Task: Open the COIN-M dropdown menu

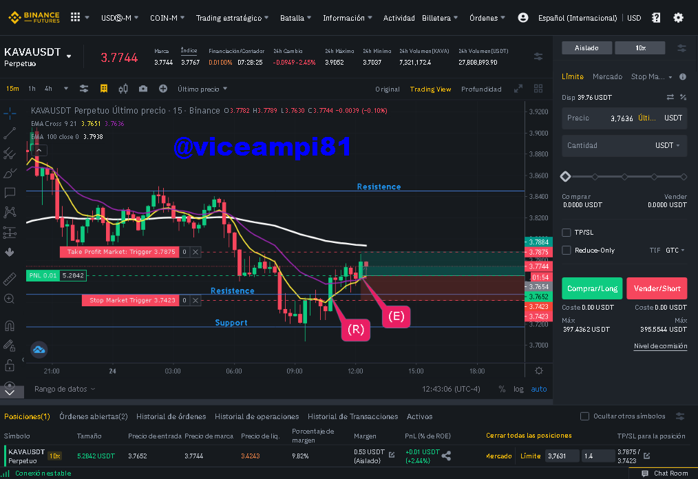Action: [x=167, y=18]
